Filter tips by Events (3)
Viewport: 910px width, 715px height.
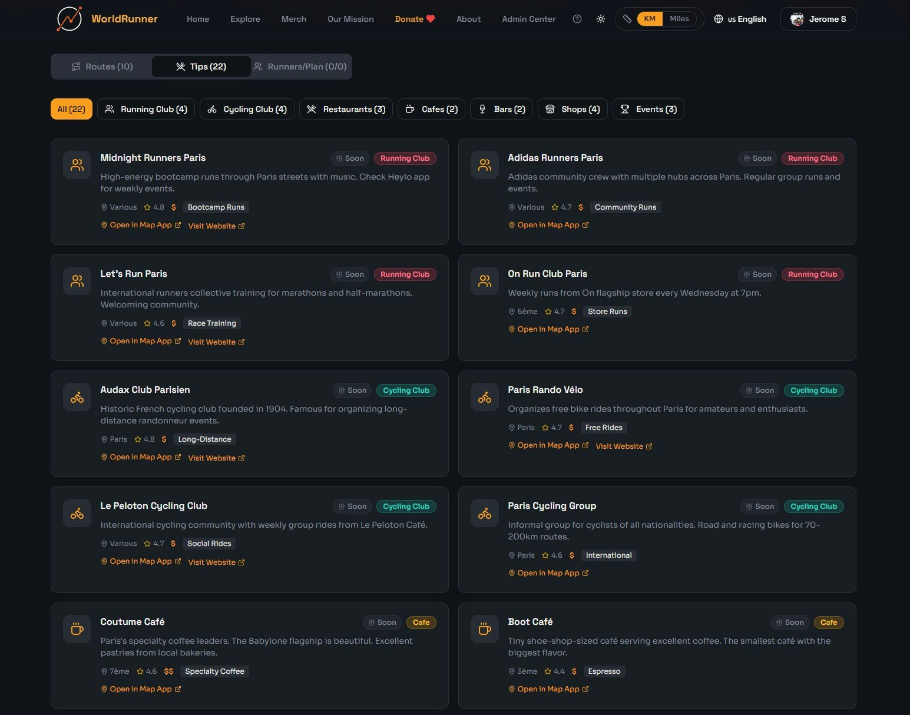tap(648, 109)
